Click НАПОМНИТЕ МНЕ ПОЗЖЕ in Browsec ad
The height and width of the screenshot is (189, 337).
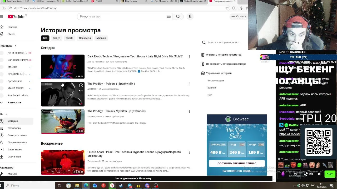tap(237, 171)
